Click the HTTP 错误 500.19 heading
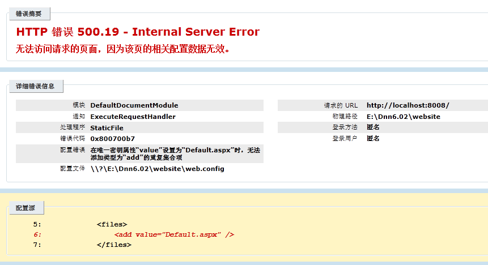 point(138,32)
